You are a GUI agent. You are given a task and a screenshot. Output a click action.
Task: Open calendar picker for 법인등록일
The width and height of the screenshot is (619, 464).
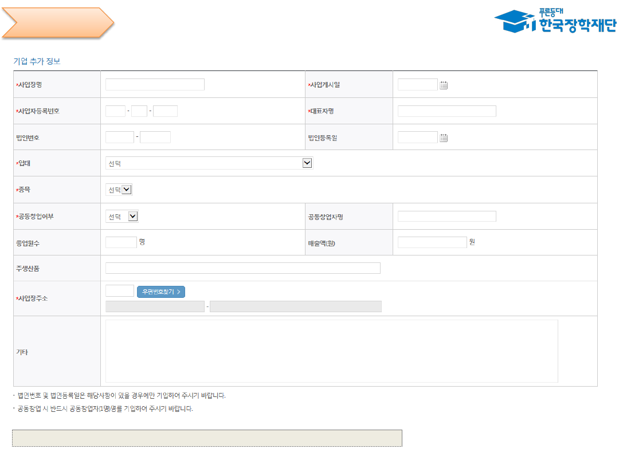tap(444, 137)
